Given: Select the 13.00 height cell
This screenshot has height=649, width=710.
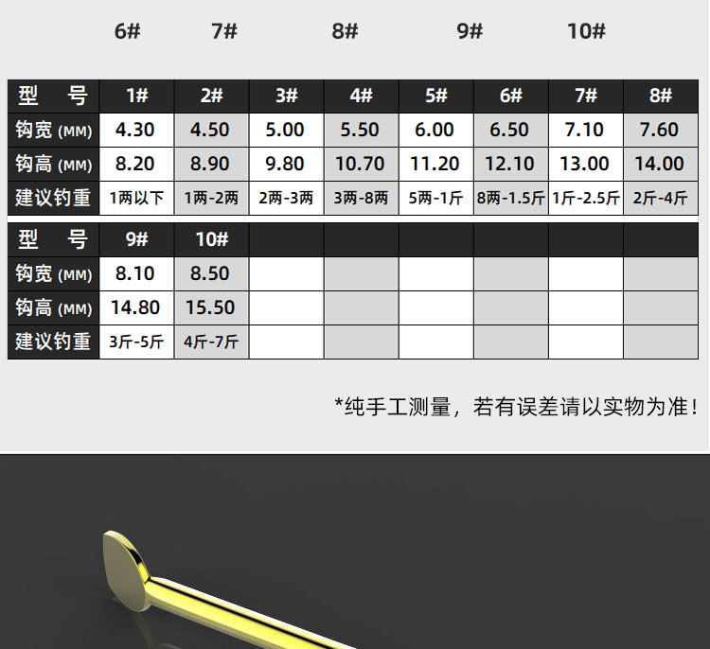Looking at the screenshot, I should 586,164.
